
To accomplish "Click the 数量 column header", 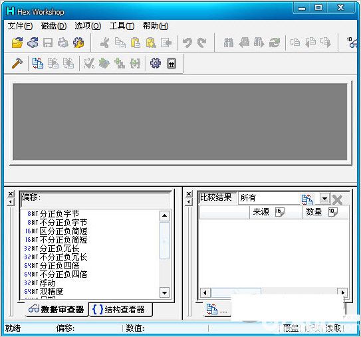I will tap(326, 212).
